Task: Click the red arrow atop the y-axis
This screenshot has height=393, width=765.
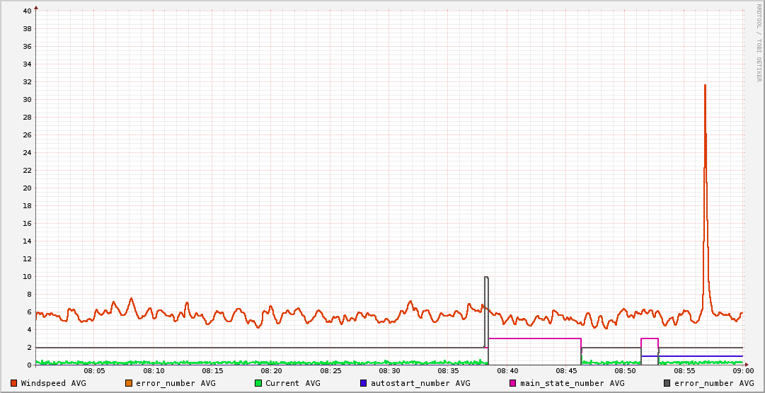Action: point(36,7)
